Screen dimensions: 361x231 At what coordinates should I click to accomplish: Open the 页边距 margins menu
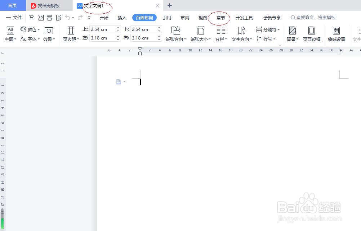point(71,34)
